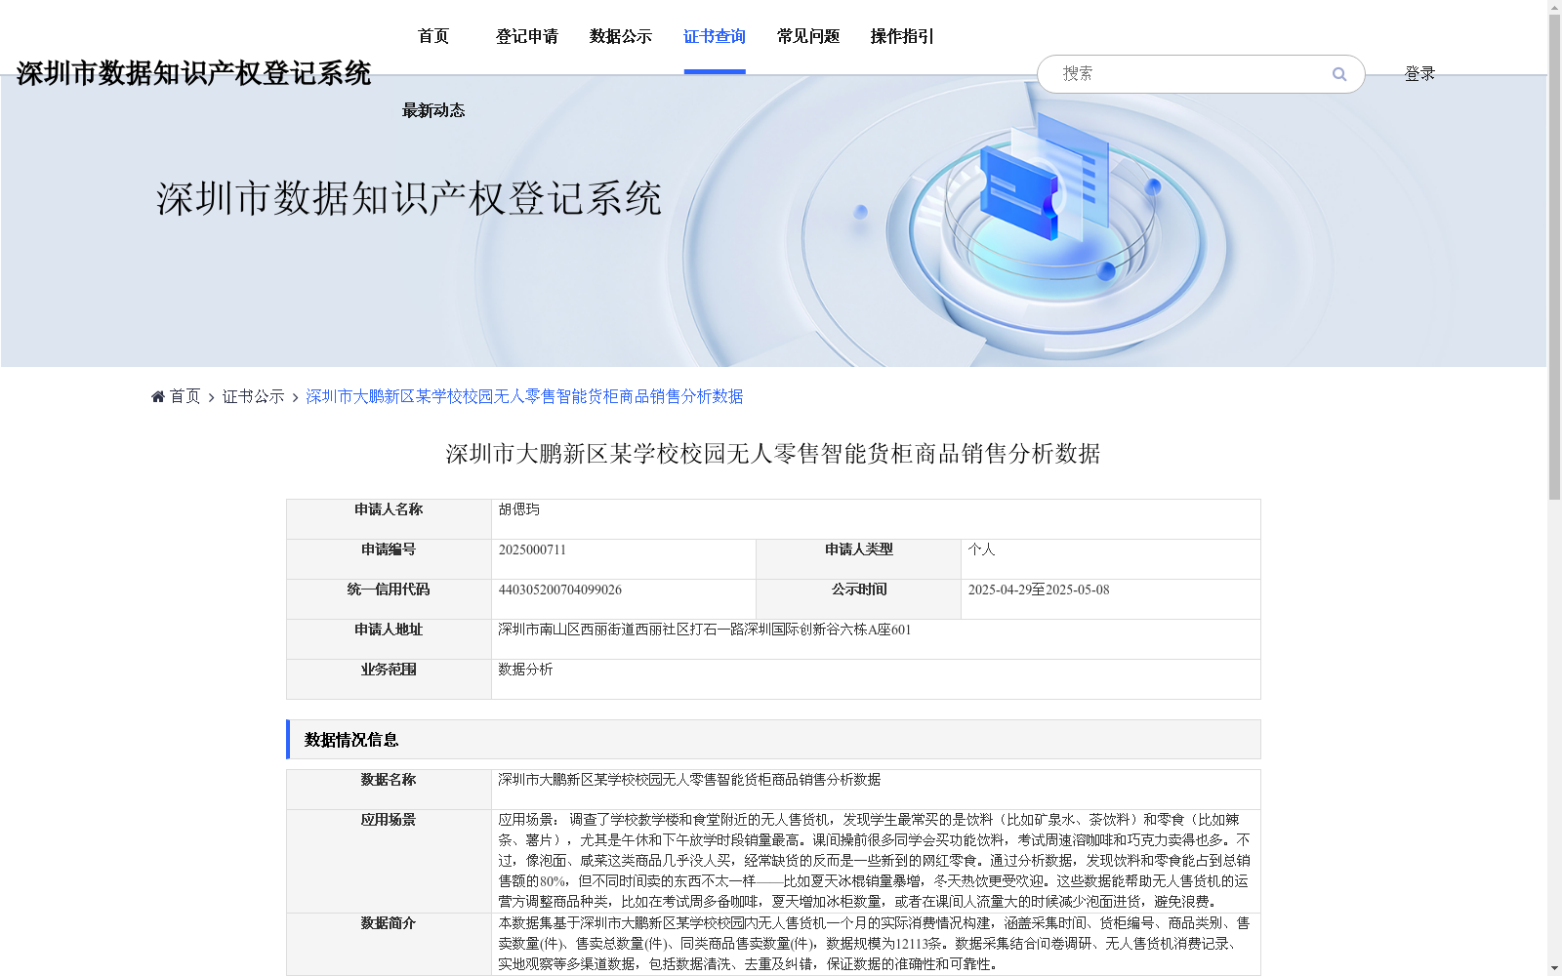Click the 申请人类型 label cell
The image size is (1562, 976).
[859, 559]
